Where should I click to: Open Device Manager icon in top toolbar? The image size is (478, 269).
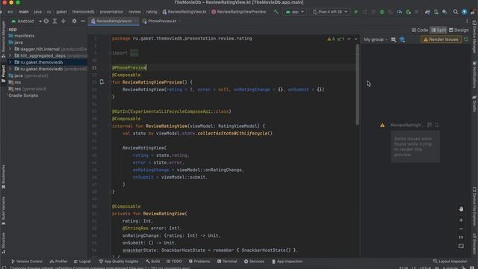436,12
